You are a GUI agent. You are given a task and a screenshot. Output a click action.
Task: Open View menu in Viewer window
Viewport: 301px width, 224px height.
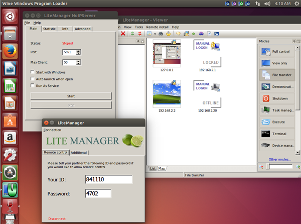pos(127,27)
